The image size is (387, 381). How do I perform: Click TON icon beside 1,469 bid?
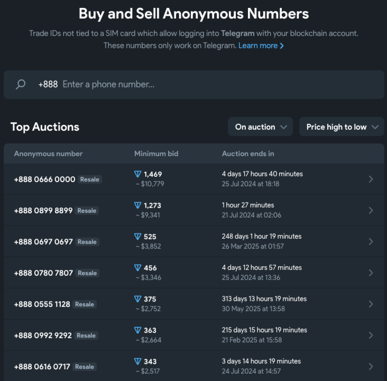click(137, 174)
